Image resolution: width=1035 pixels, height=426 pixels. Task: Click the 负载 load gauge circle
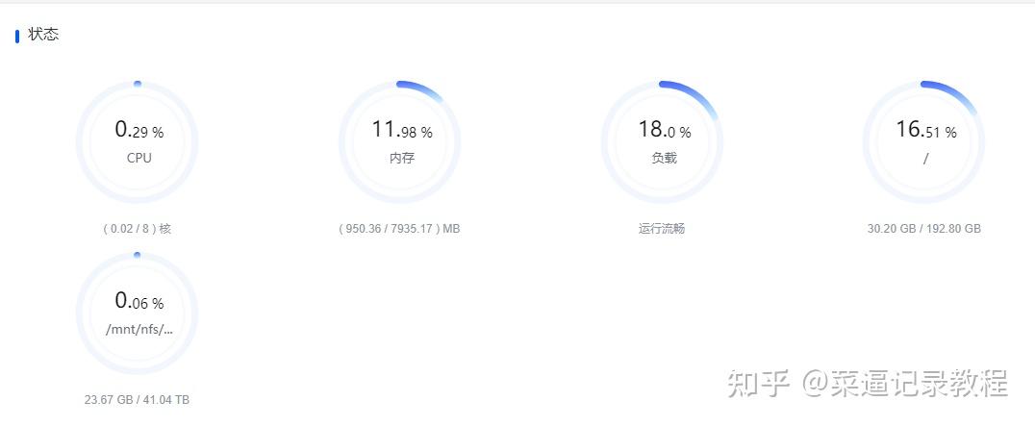click(662, 141)
